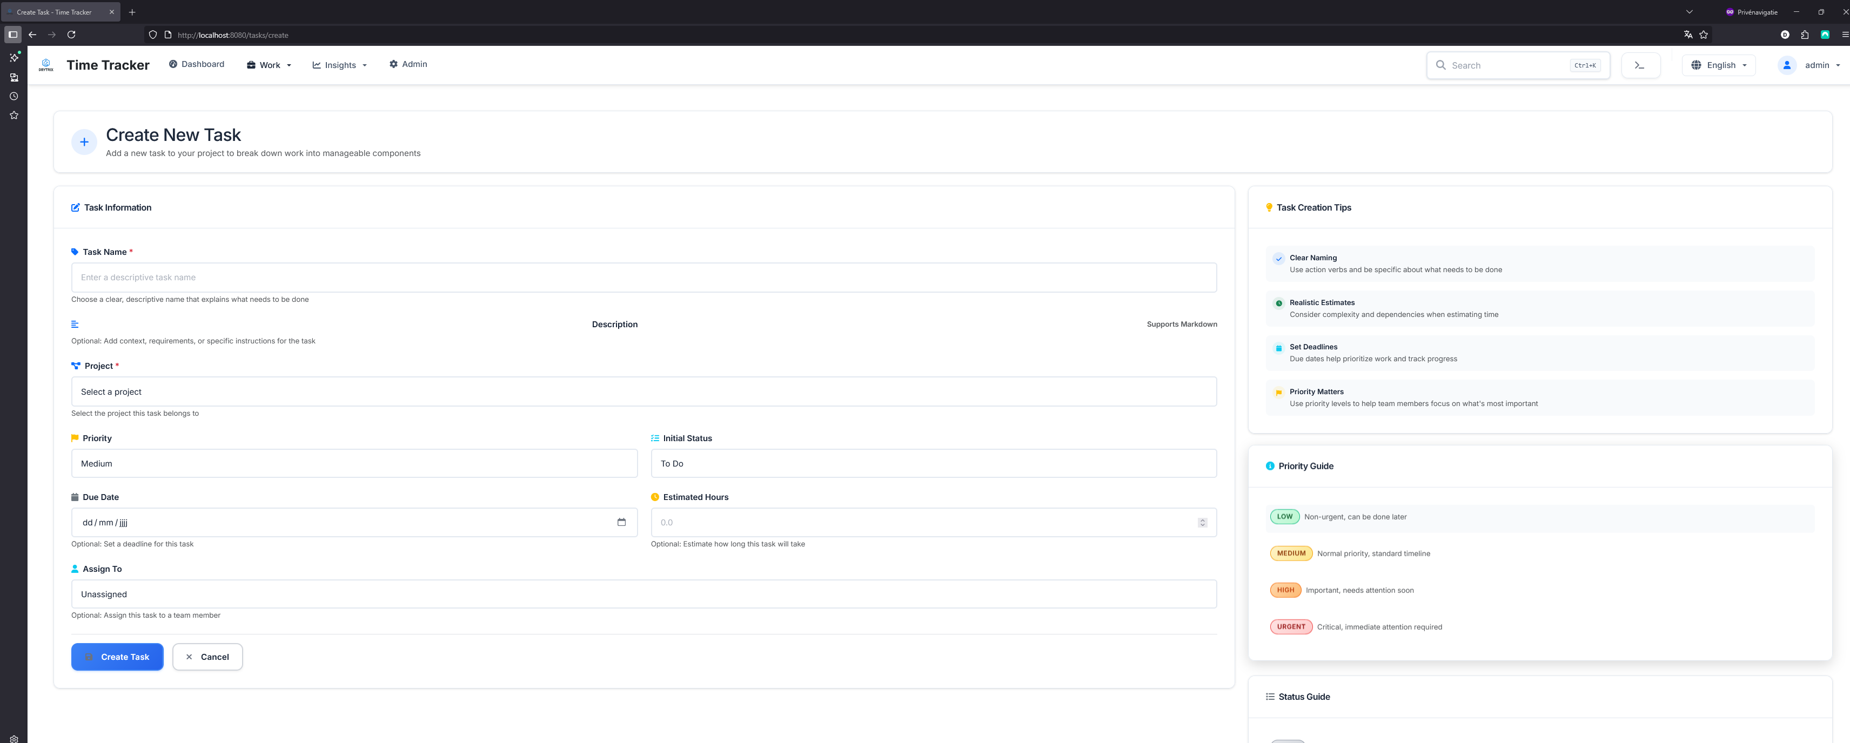Click the Estimated Hours stepper arrows

point(1202,523)
